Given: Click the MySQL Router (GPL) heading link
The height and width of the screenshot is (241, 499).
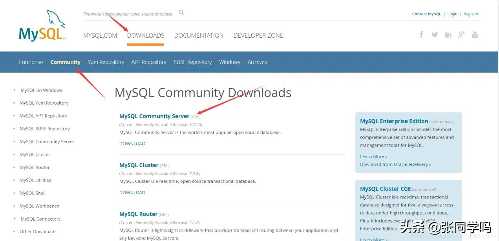Looking at the screenshot, I should [x=139, y=214].
